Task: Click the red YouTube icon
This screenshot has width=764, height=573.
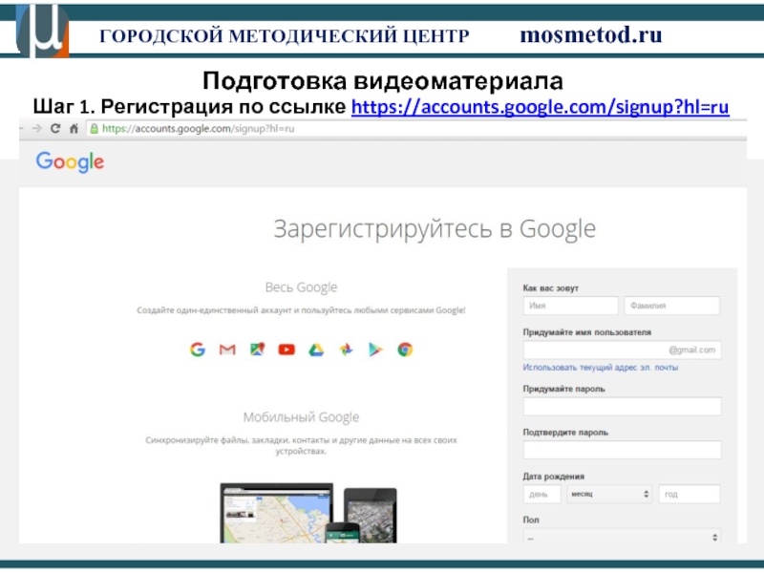Action: tap(286, 350)
